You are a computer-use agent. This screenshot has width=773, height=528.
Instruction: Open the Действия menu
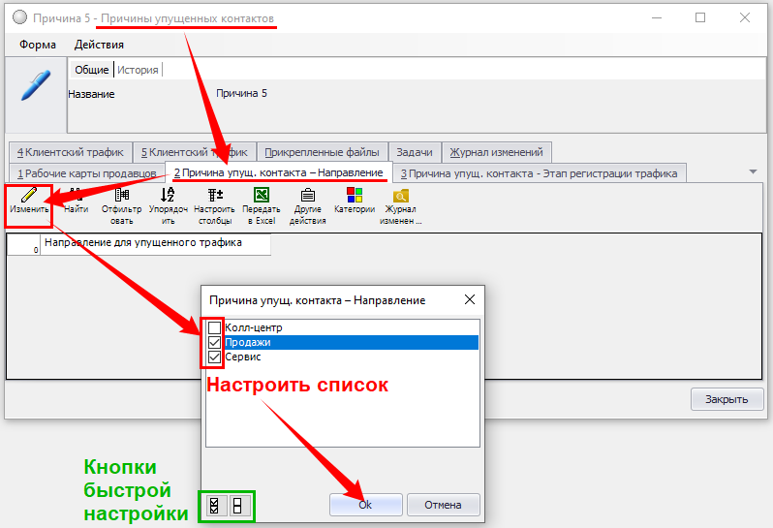point(99,45)
